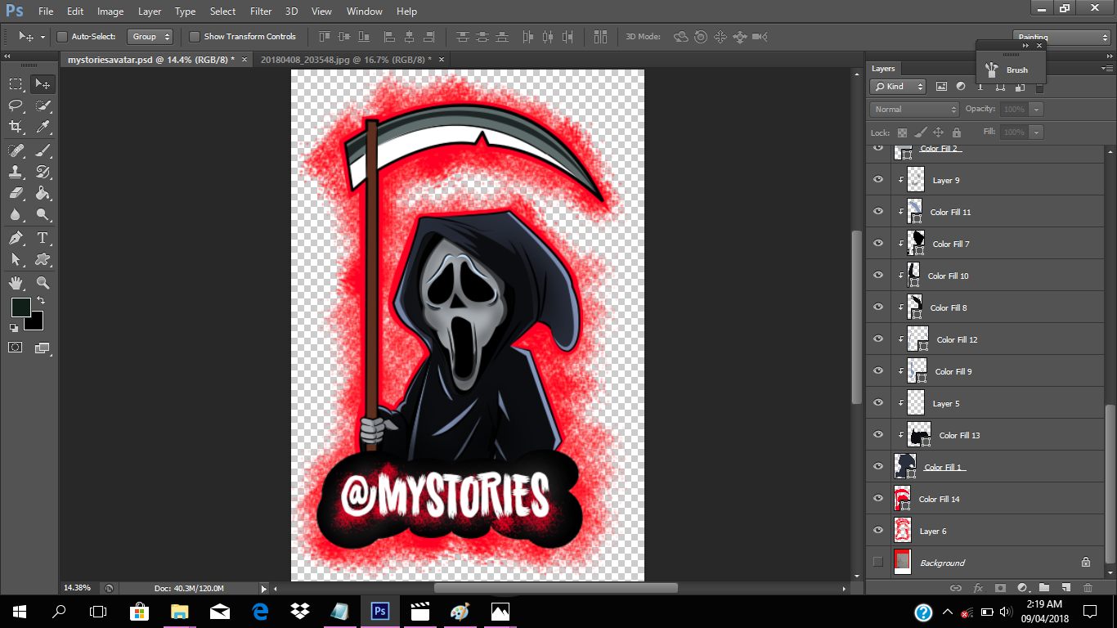Toggle the lock transparent pixels icon
Image resolution: width=1117 pixels, height=628 pixels.
click(902, 132)
